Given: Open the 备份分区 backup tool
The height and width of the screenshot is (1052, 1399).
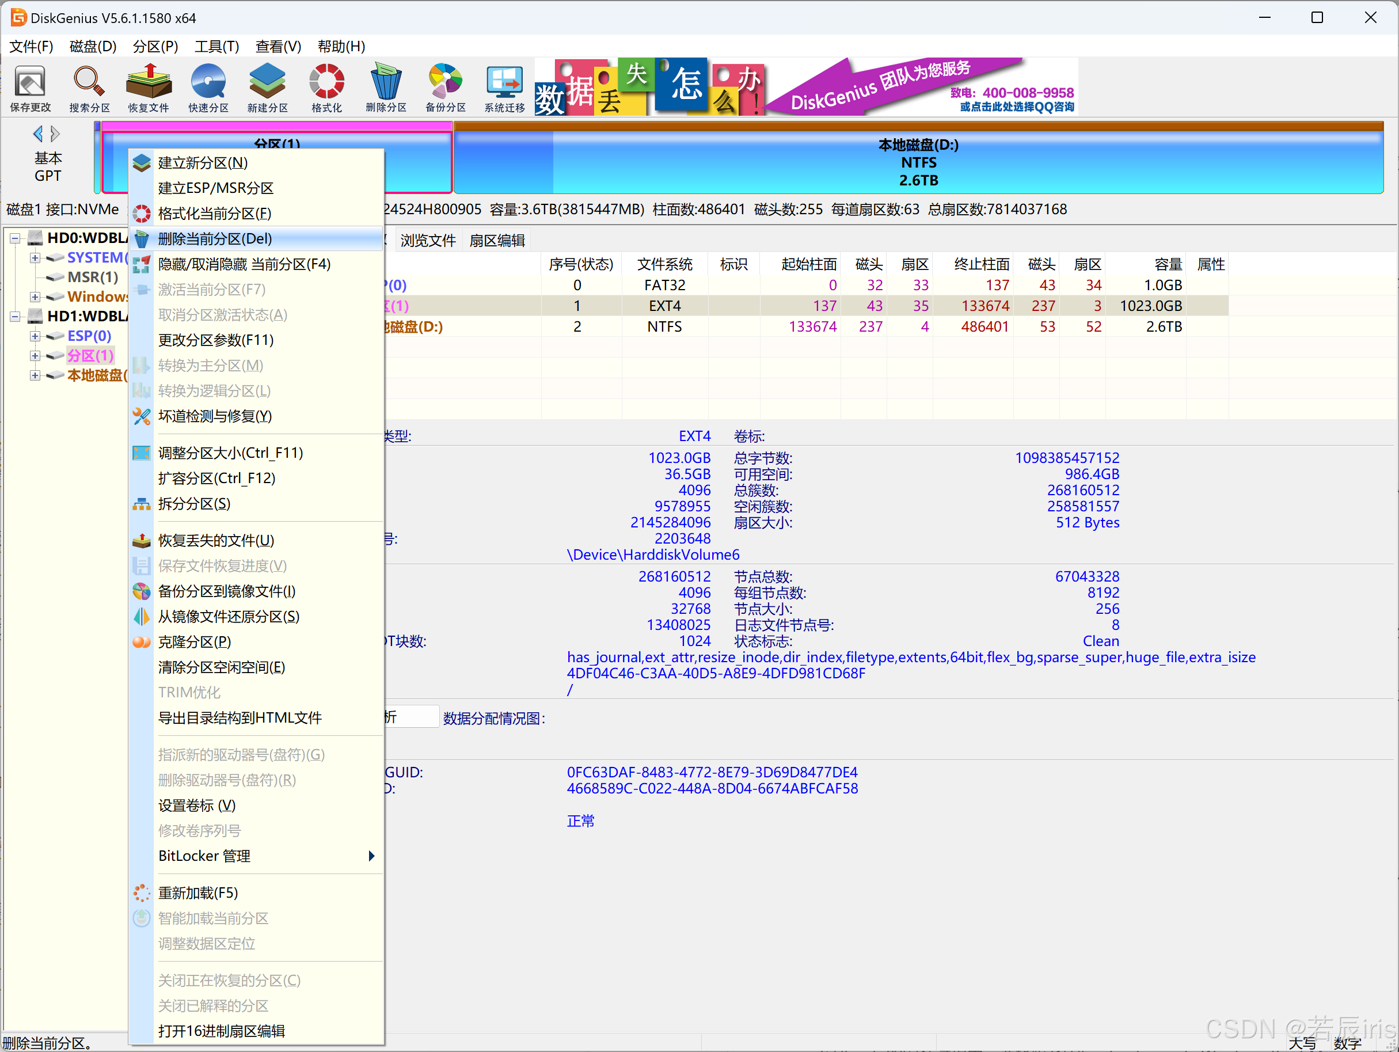Looking at the screenshot, I should click(445, 89).
